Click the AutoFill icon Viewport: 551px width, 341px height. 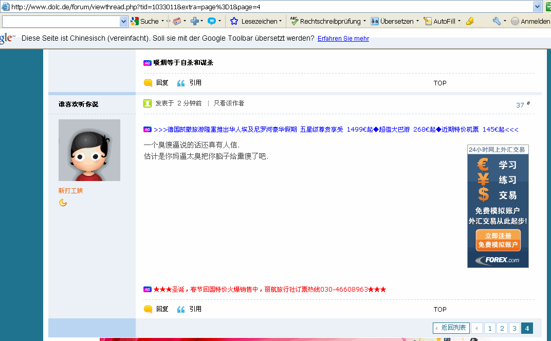[x=428, y=22]
